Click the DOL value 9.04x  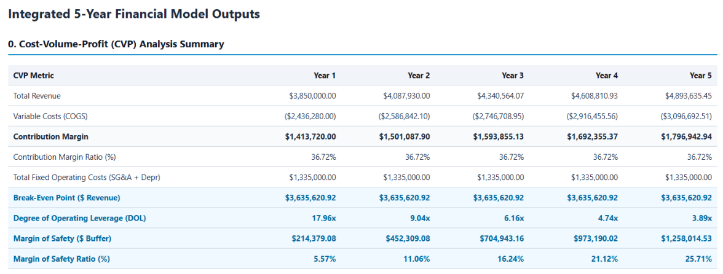[x=420, y=218]
